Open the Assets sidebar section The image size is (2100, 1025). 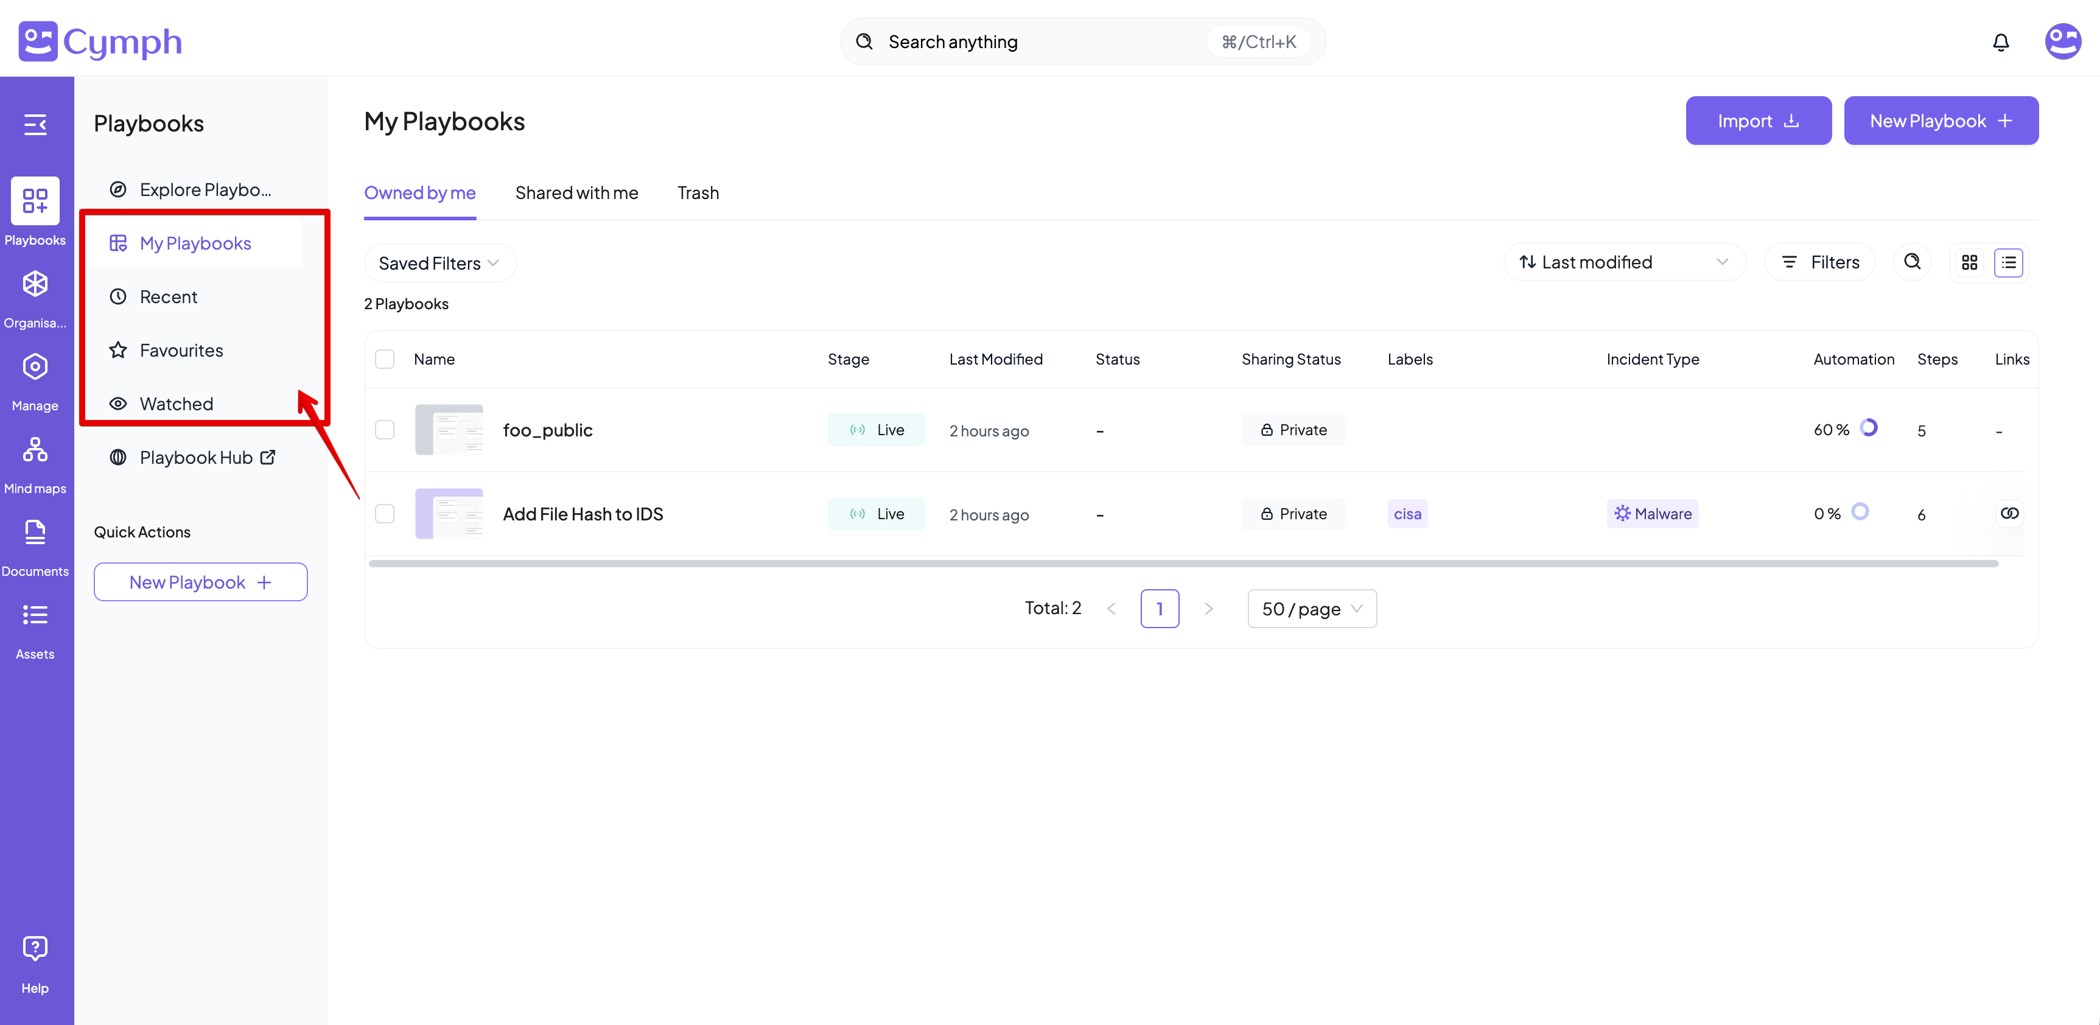[35, 631]
